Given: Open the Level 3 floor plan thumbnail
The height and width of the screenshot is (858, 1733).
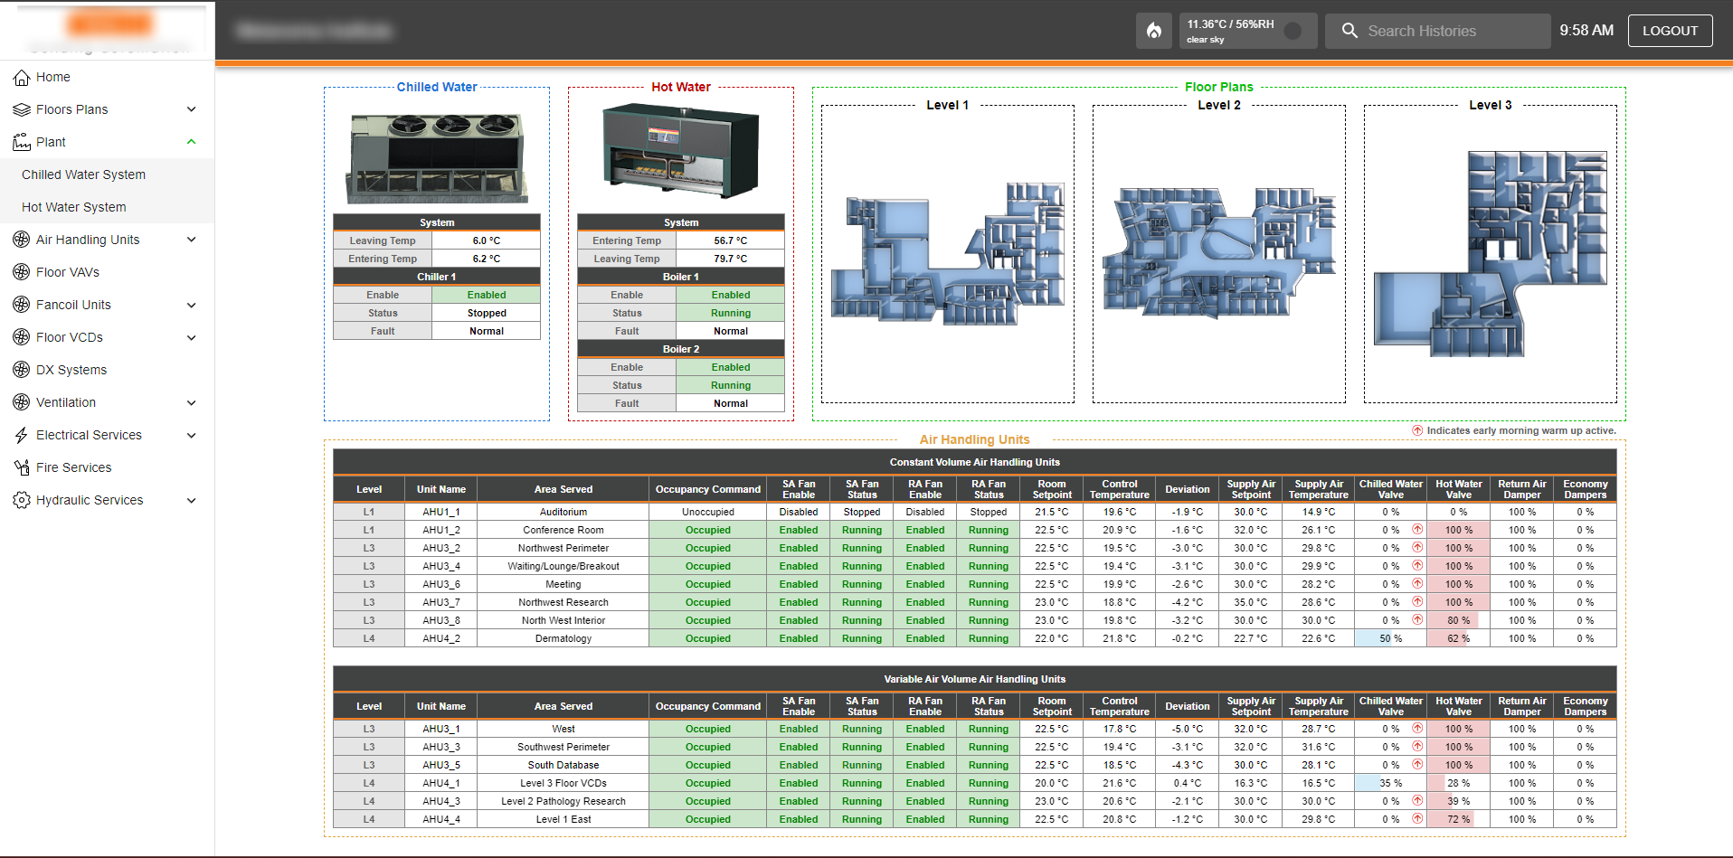Looking at the screenshot, I should coord(1491,254).
